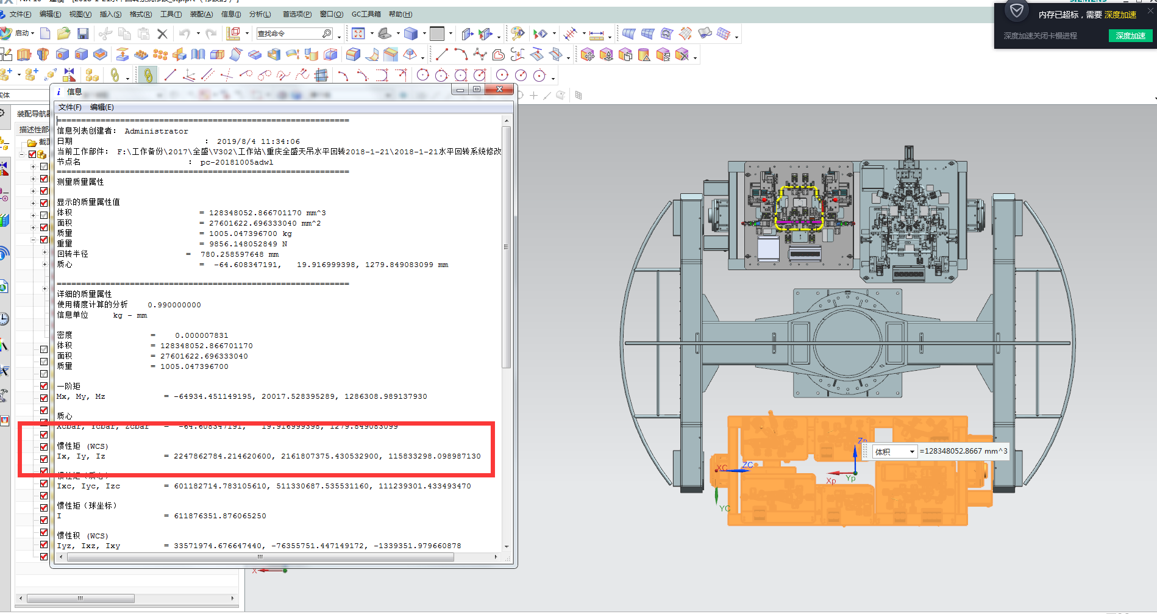Click the 惯性矩 (WCS) text line
1157x614 pixels.
click(x=82, y=446)
